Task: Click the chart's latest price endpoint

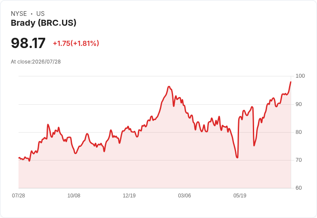Action: coord(291,82)
